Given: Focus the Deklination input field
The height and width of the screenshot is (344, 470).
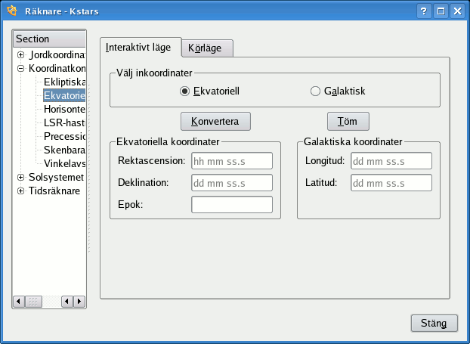Looking at the screenshot, I should 231,183.
